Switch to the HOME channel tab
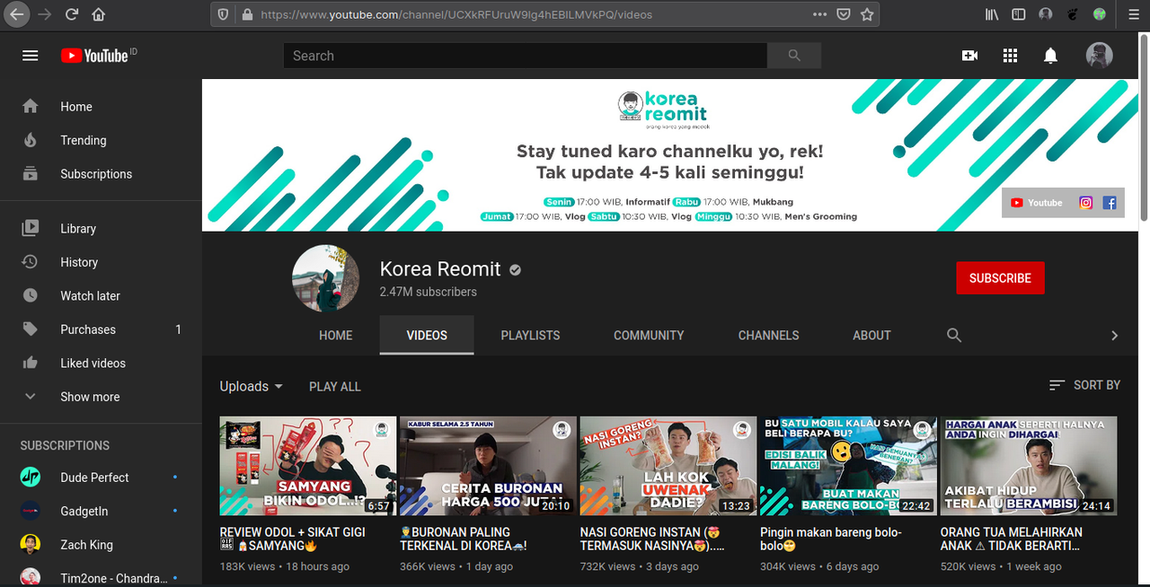The height and width of the screenshot is (587, 1150). (336, 335)
